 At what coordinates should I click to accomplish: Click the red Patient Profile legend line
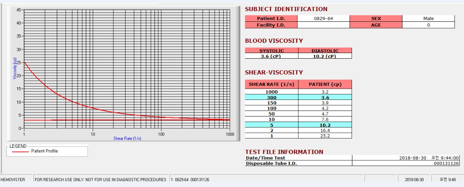click(20, 151)
